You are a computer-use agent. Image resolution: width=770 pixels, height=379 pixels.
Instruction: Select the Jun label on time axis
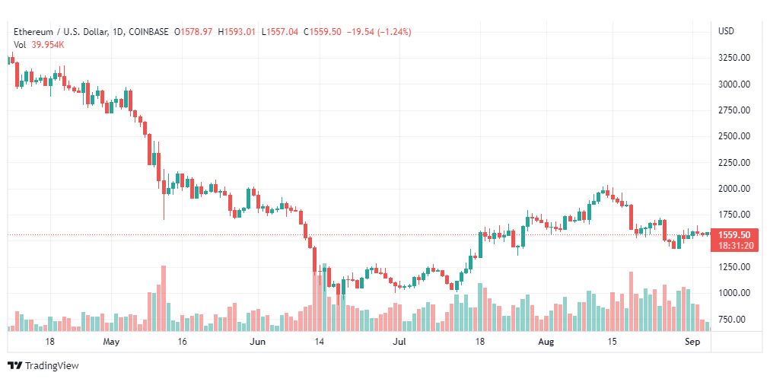pos(257,342)
